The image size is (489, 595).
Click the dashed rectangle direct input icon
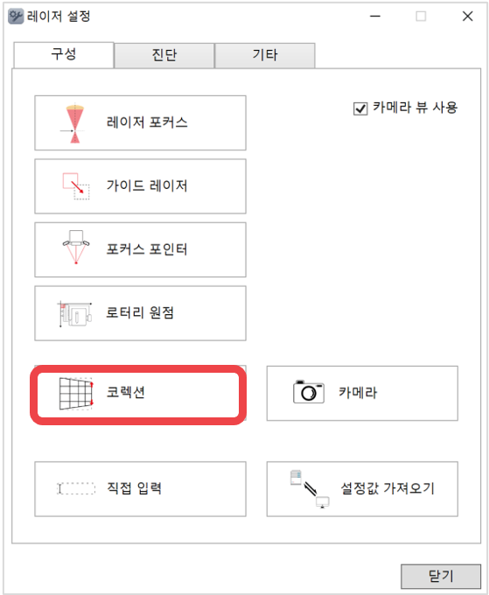[76, 488]
